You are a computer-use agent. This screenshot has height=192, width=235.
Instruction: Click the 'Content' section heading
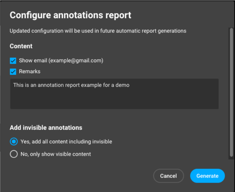(x=21, y=46)
